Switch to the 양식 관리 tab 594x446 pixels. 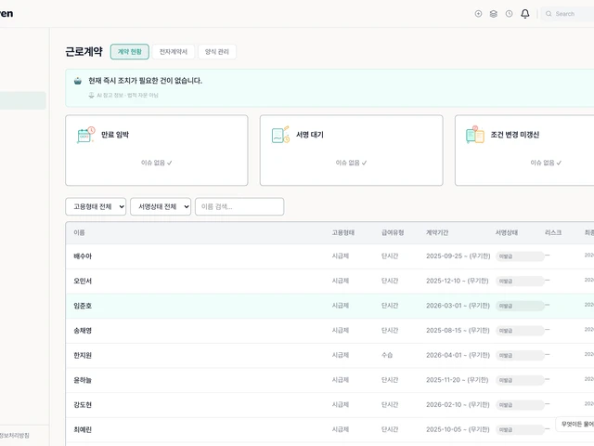coord(217,52)
